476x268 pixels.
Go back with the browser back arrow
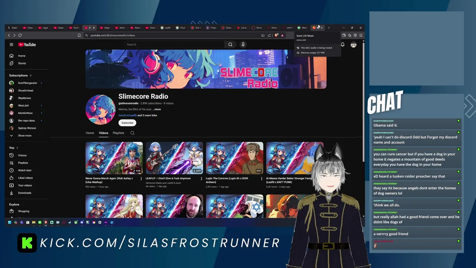pyautogui.click(x=9, y=35)
